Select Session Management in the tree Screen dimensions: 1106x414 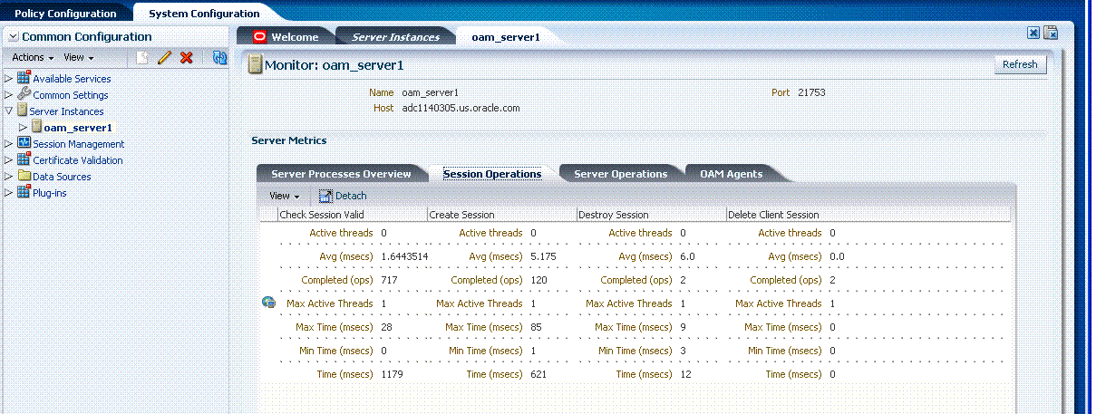coord(78,144)
